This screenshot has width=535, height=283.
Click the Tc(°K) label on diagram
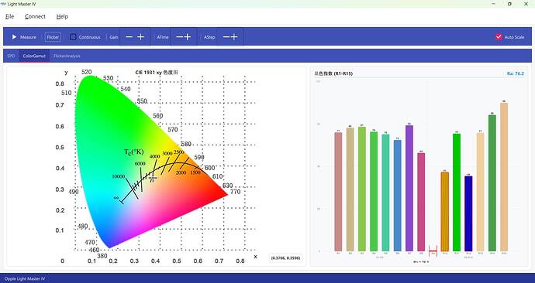coord(133,152)
